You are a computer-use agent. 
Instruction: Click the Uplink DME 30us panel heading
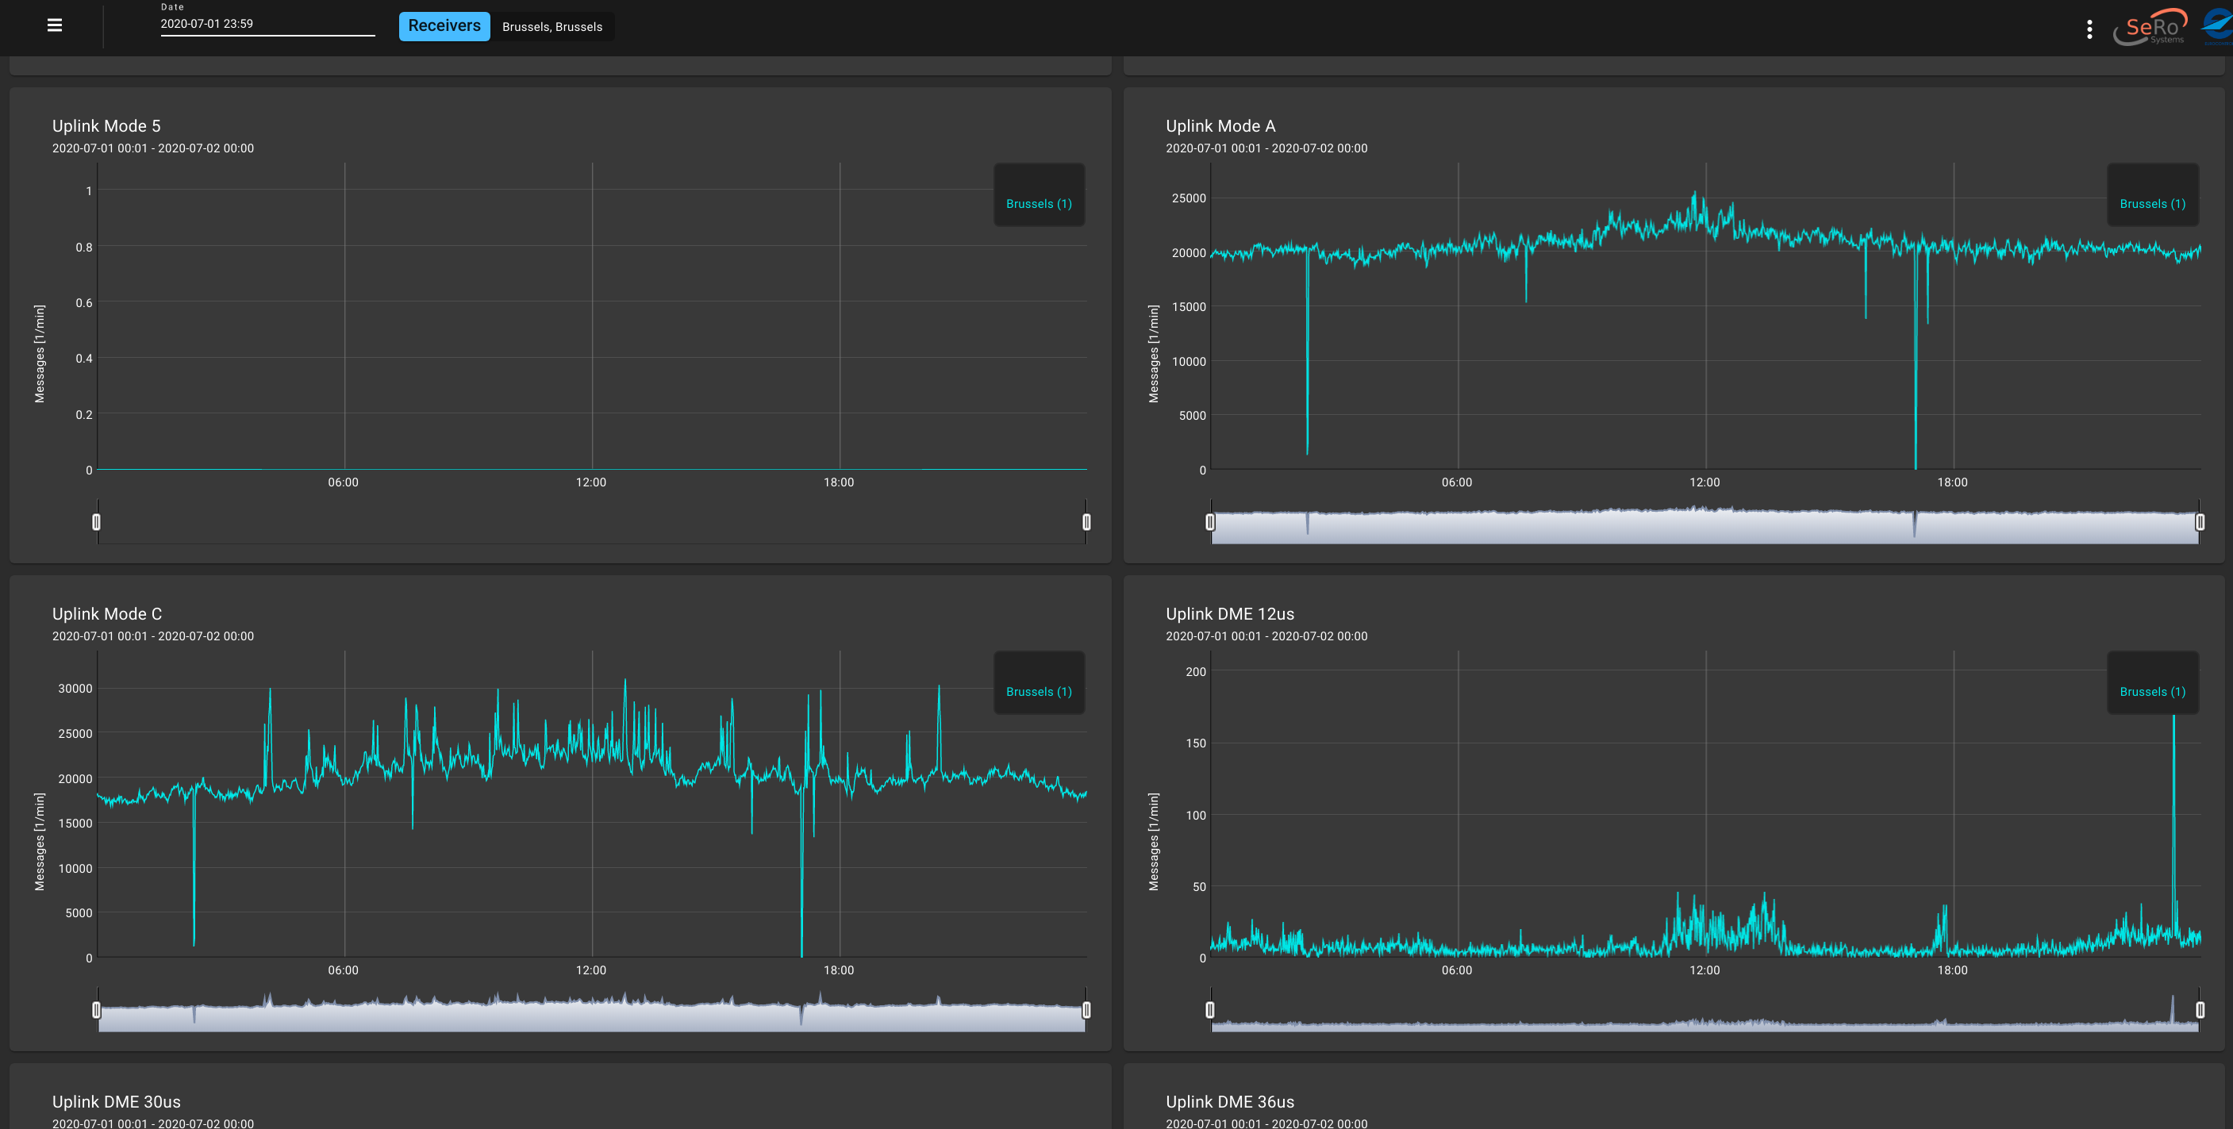coord(116,1101)
